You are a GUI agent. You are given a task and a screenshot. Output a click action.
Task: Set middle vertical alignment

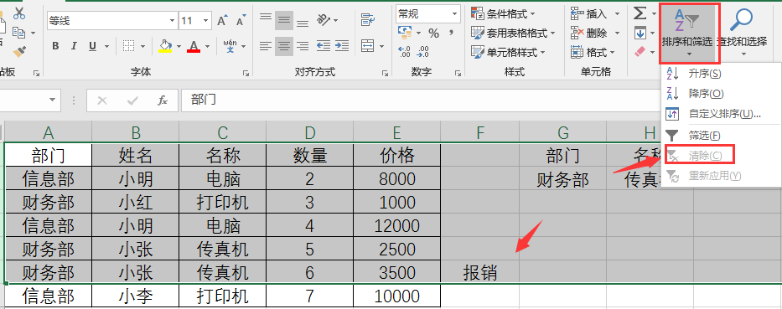point(284,20)
